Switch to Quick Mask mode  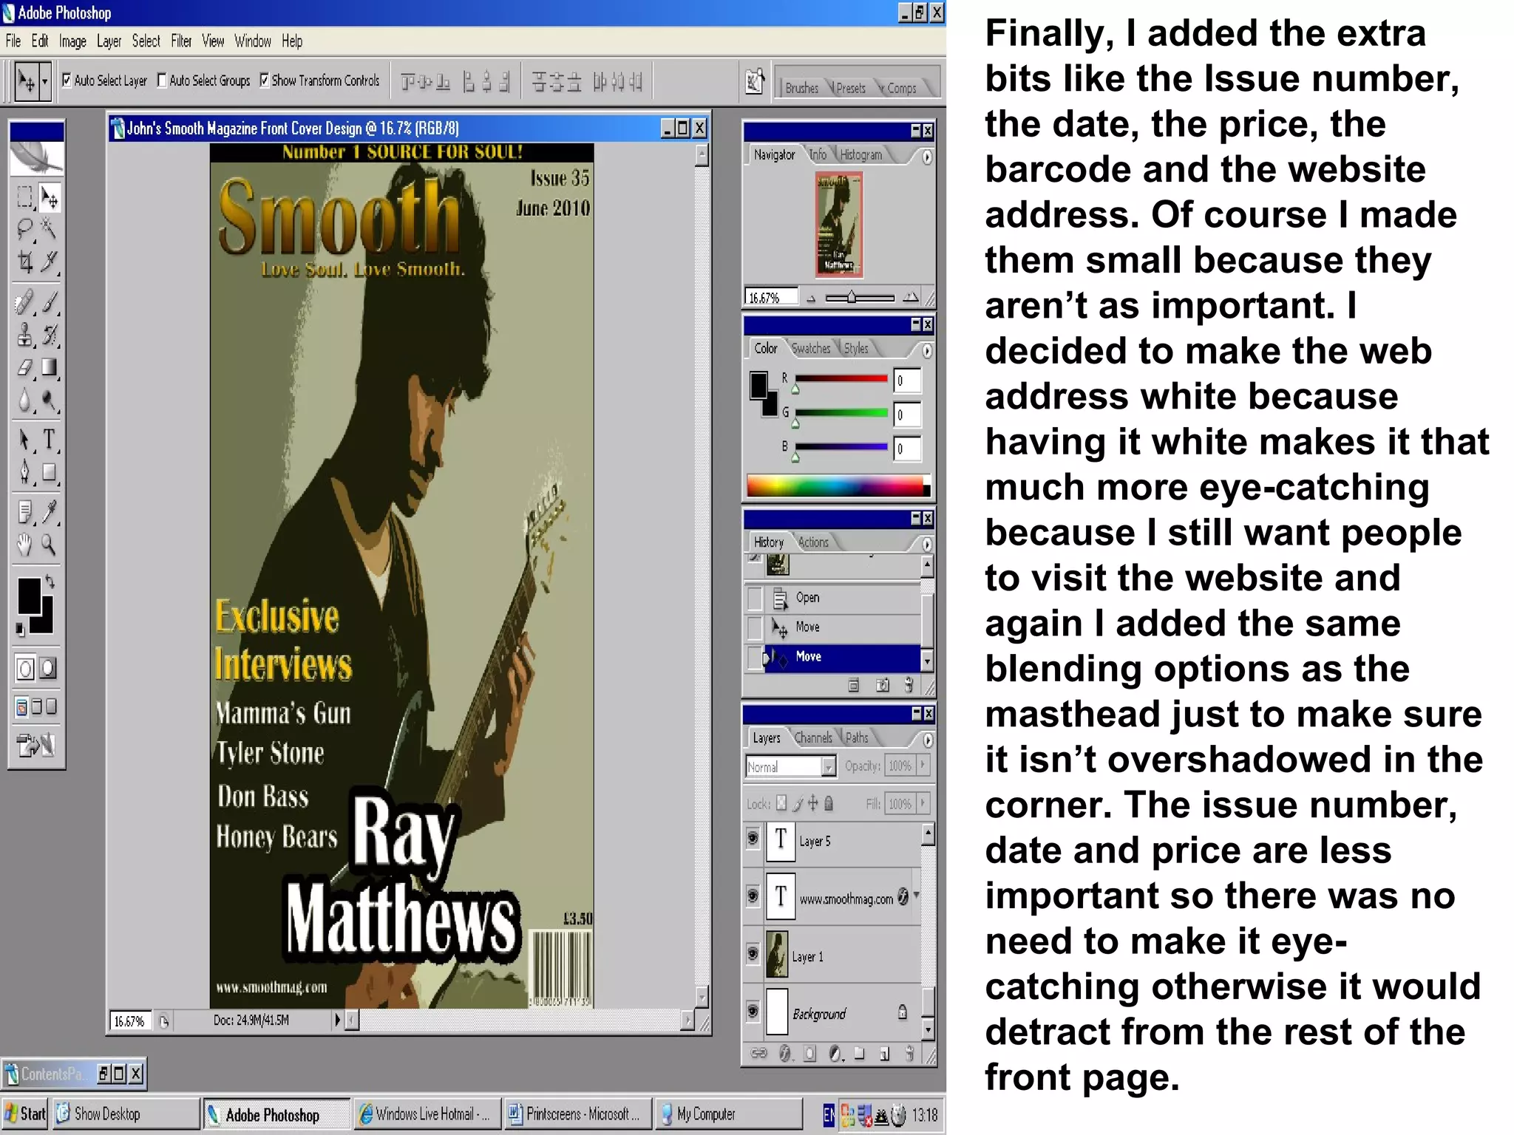click(47, 669)
